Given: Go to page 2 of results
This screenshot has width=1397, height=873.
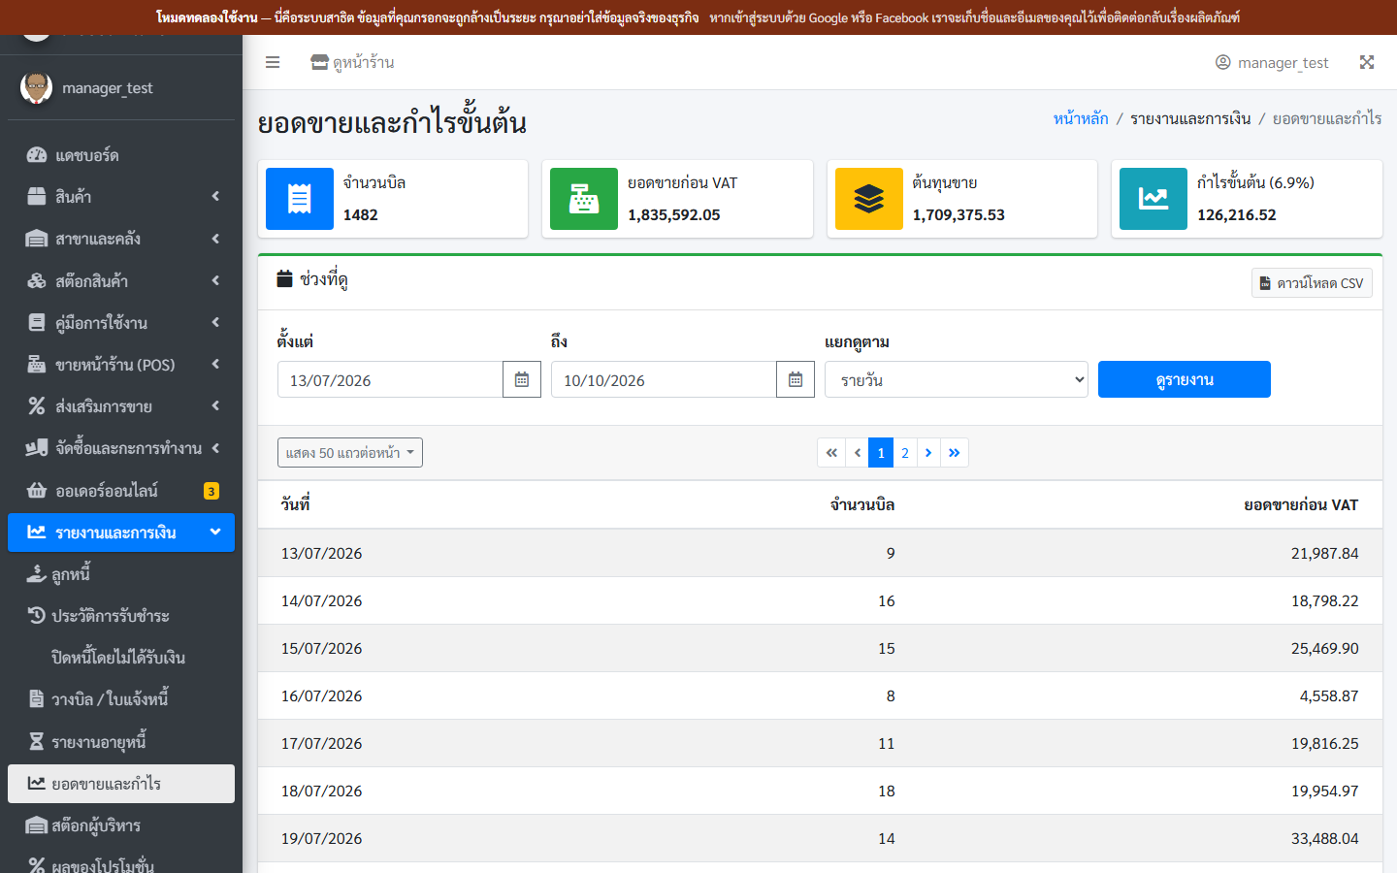Looking at the screenshot, I should pos(905,453).
